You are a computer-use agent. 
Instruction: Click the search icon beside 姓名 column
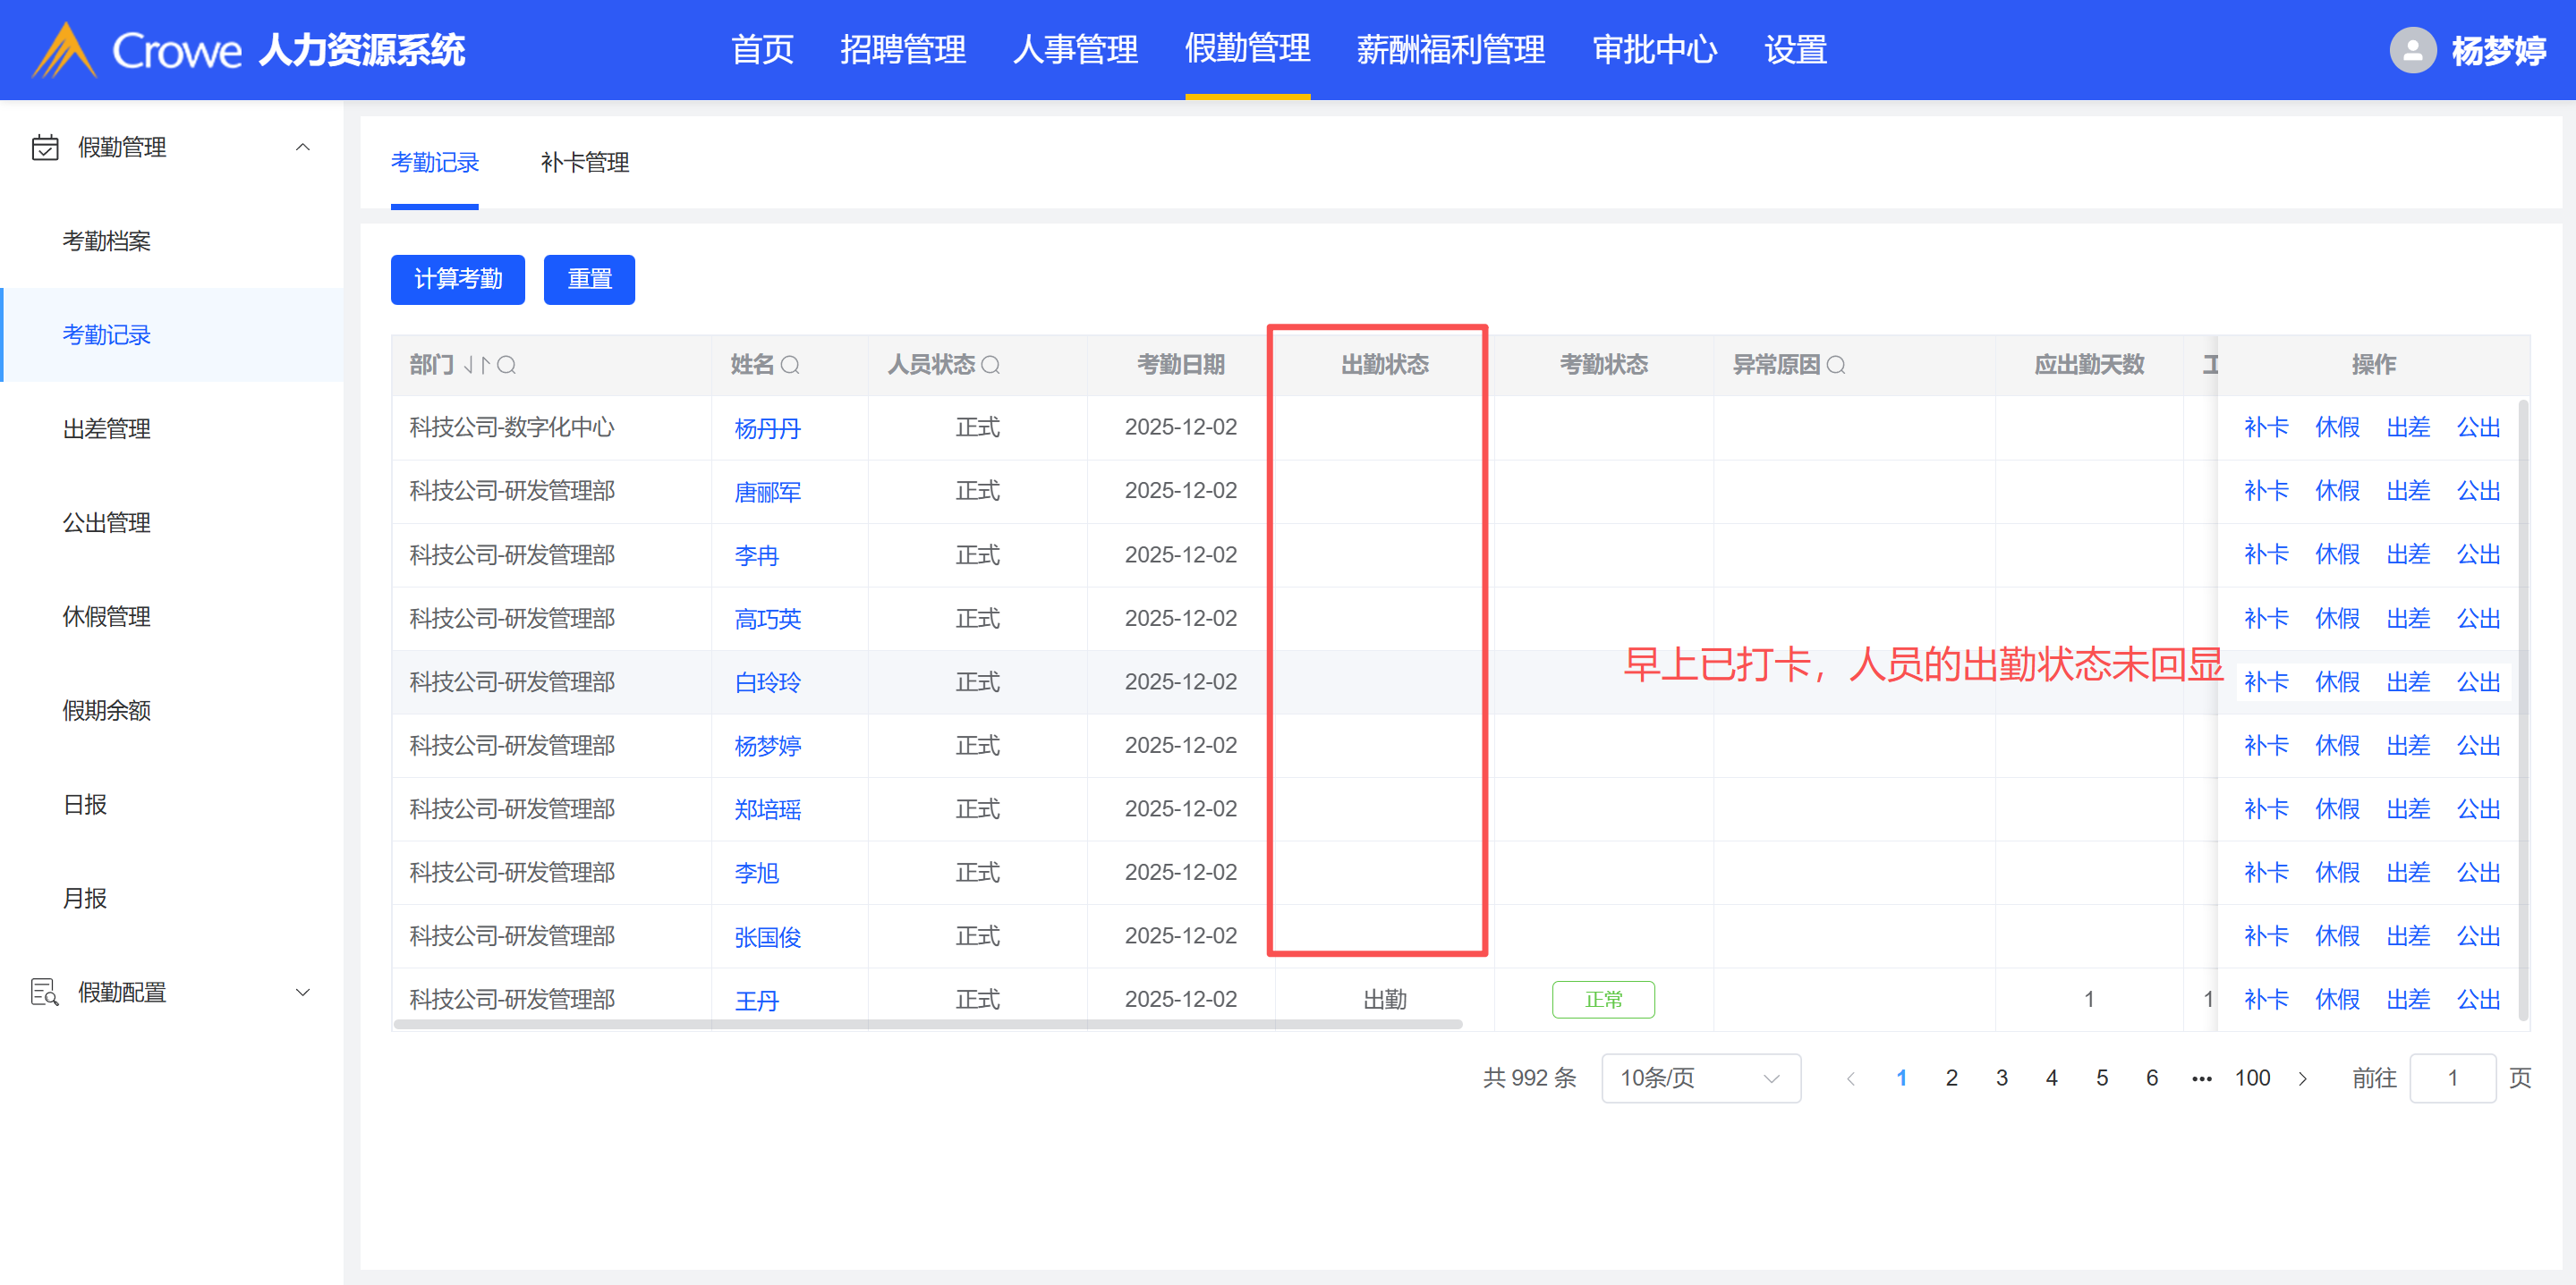(x=790, y=365)
